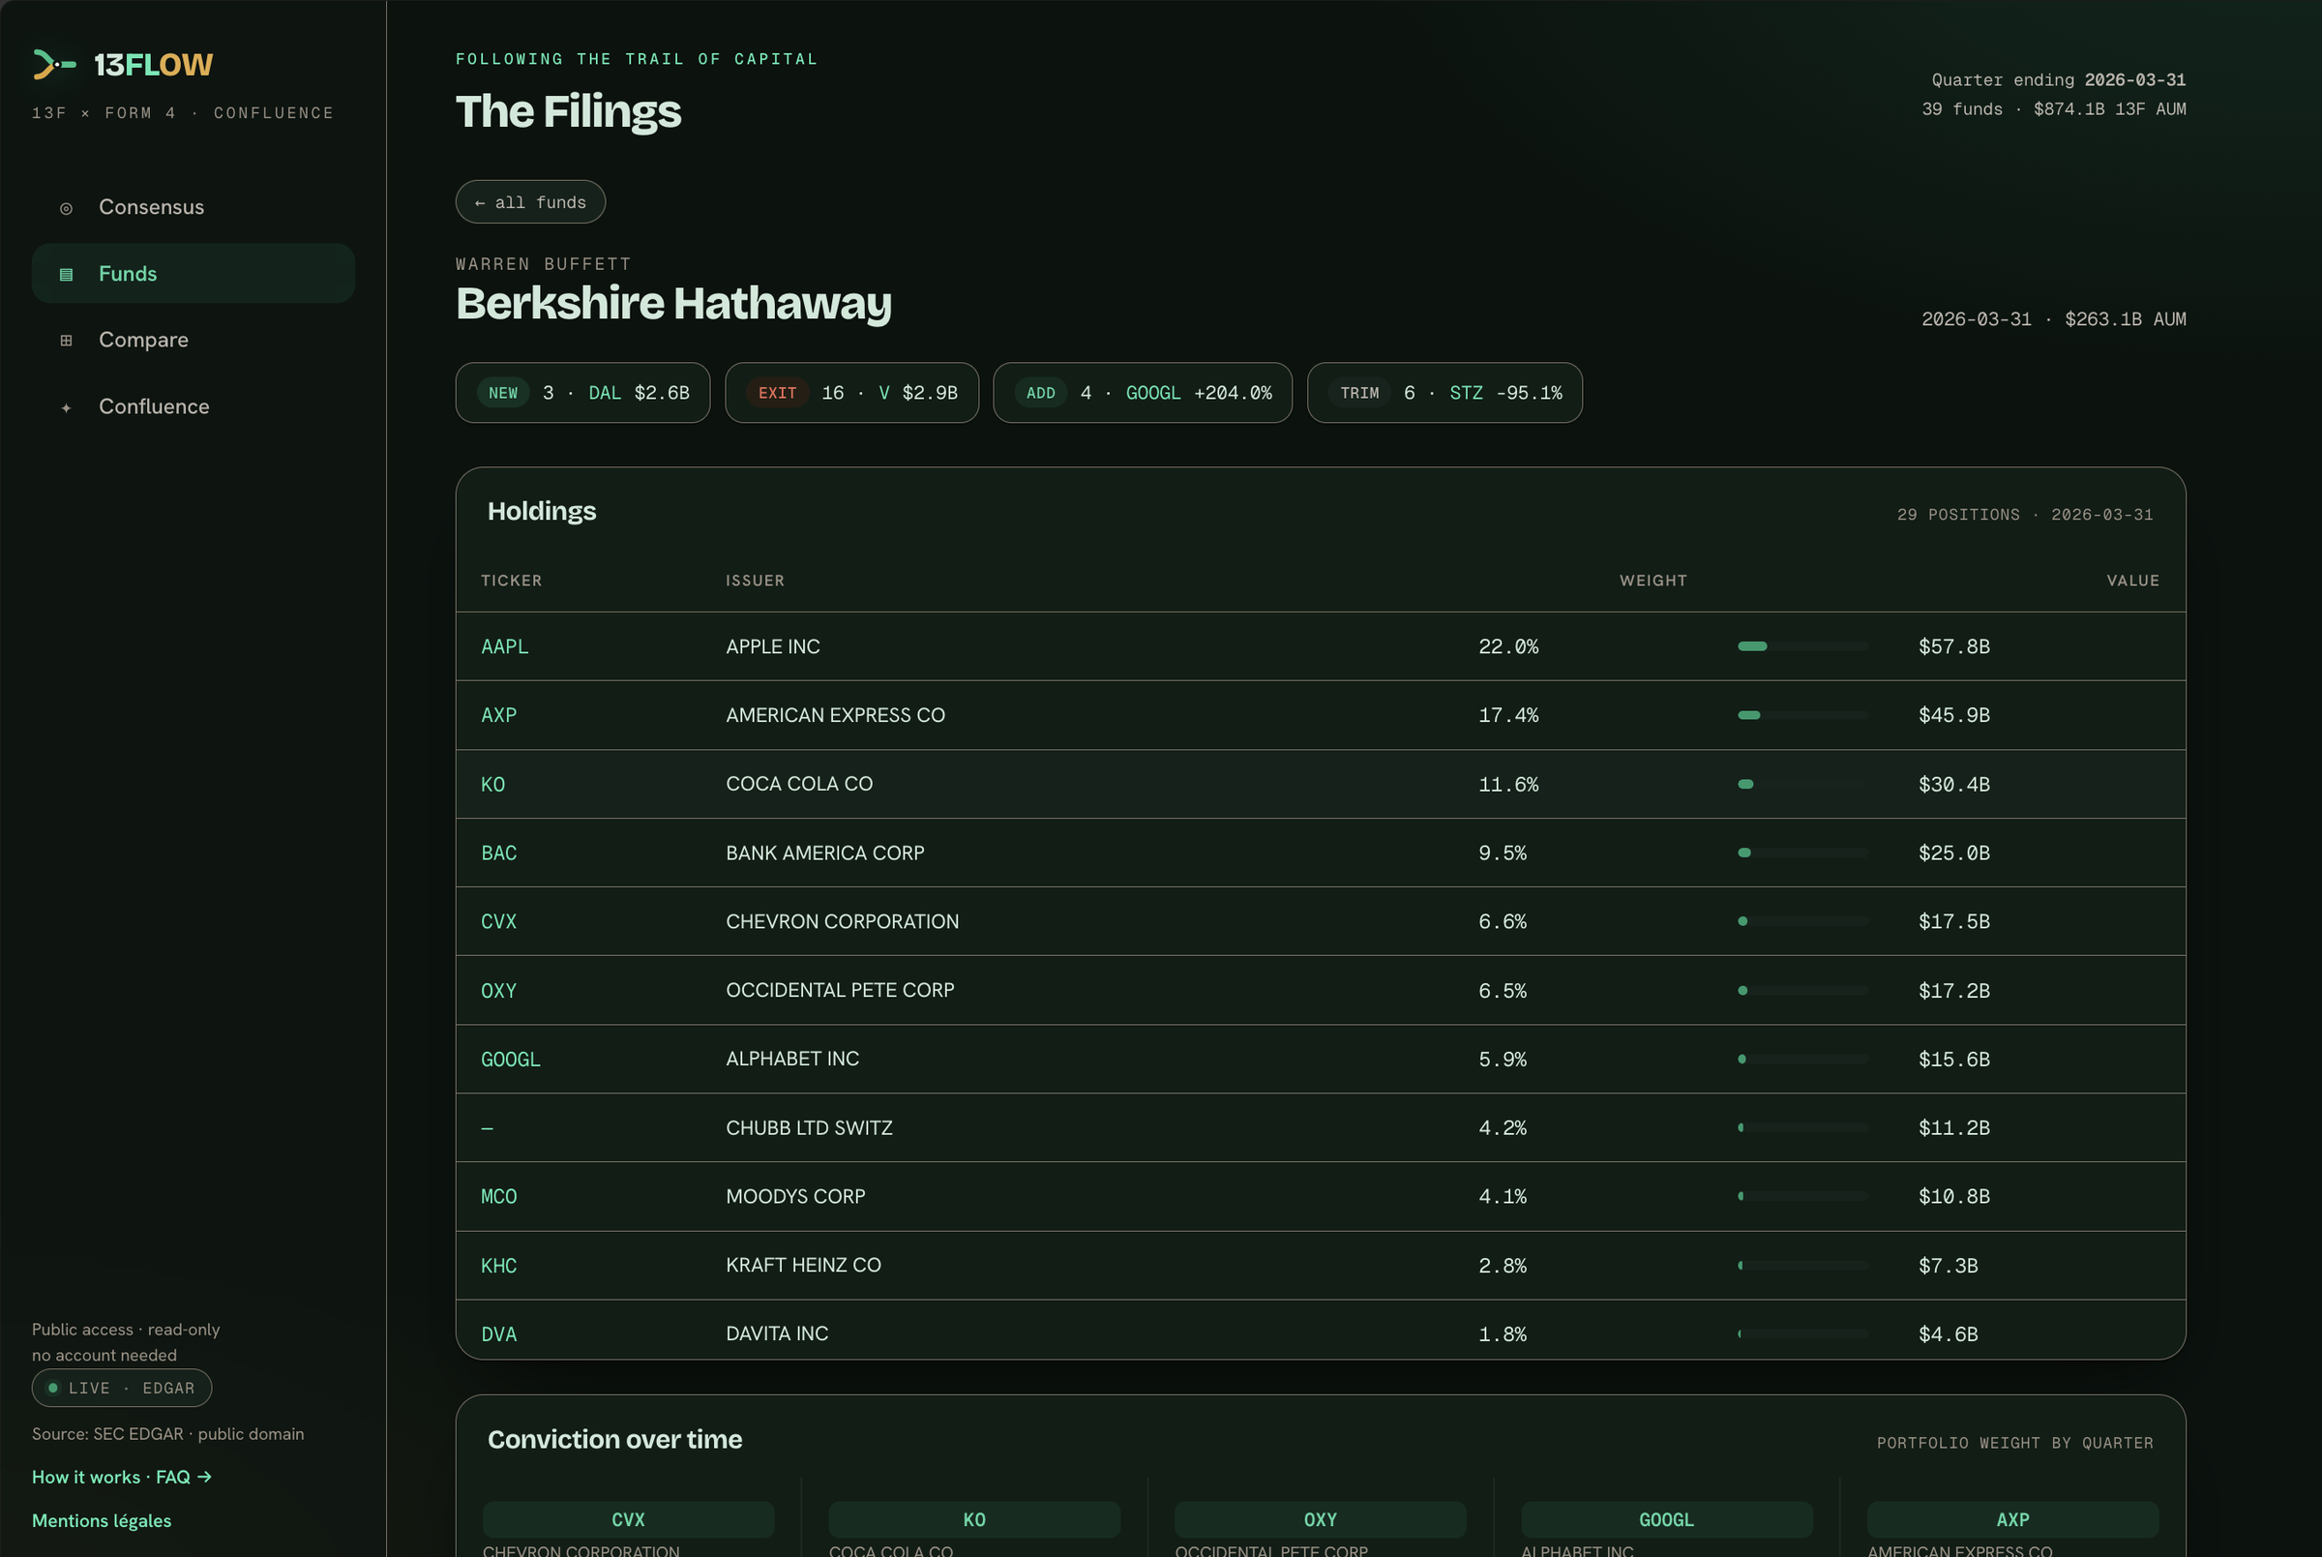Select the EXIT 16 V $2.9B chip
The image size is (2322, 1557).
(851, 392)
